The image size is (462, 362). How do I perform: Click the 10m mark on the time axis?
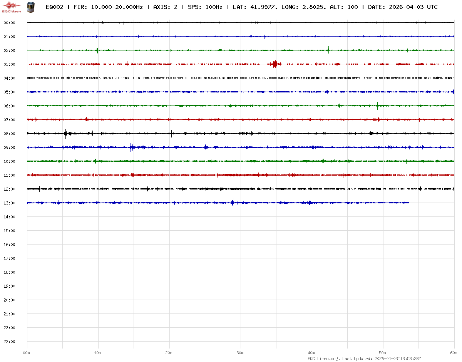97,353
